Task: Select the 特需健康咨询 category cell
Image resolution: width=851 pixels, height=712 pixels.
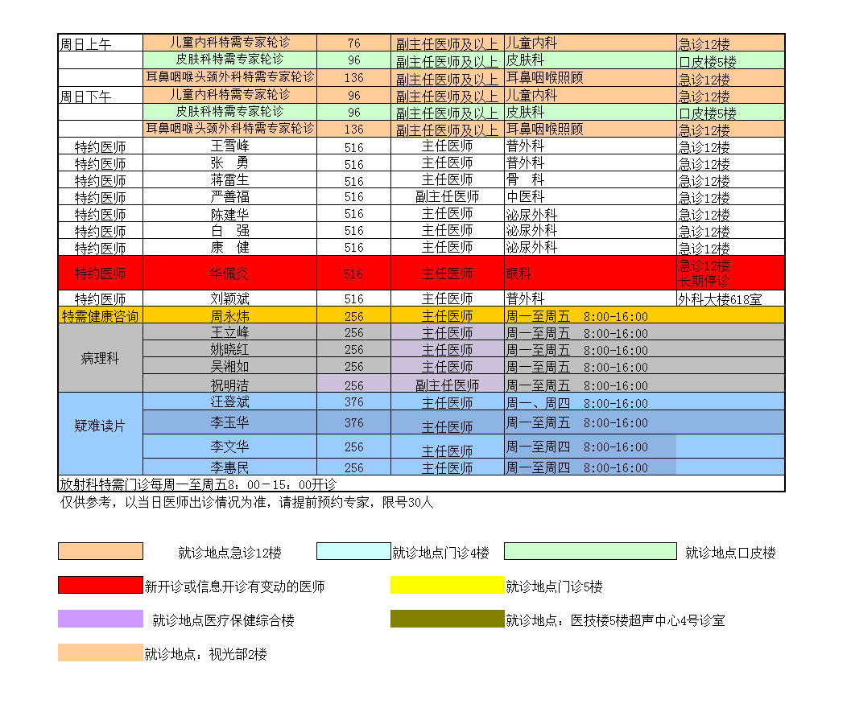Action: click(101, 315)
